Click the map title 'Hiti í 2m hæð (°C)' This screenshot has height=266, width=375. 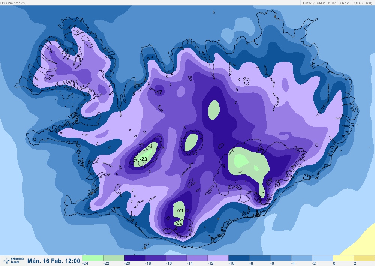coord(14,3)
